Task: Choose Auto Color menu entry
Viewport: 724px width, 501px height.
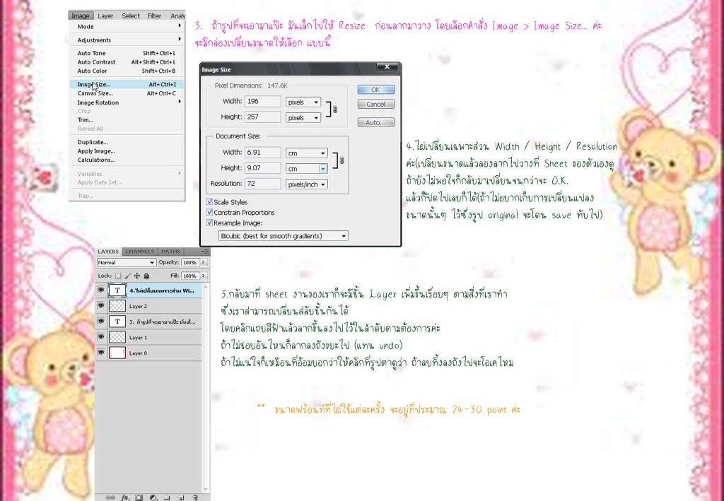Action: click(x=127, y=71)
